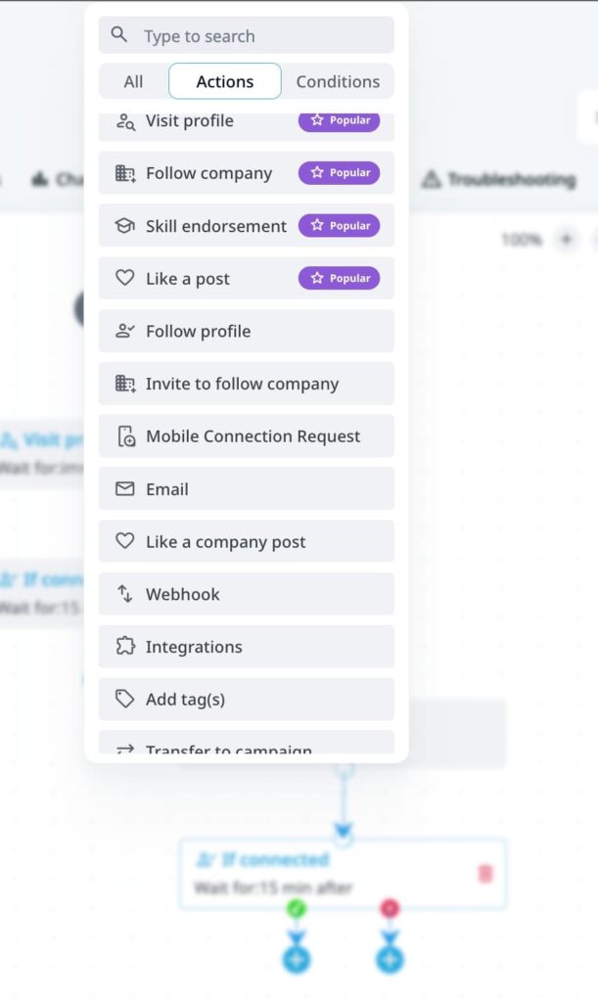Switch to the All tab
598x1002 pixels.
[x=132, y=81]
